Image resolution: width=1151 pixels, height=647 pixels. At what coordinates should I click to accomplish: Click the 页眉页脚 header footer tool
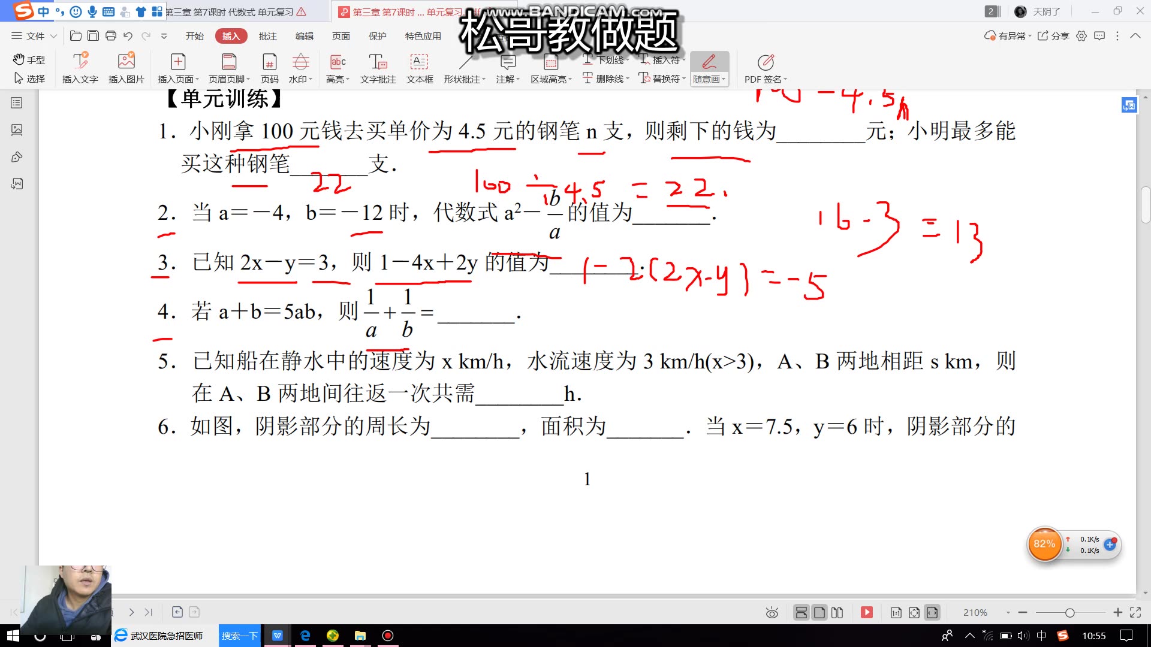point(230,68)
